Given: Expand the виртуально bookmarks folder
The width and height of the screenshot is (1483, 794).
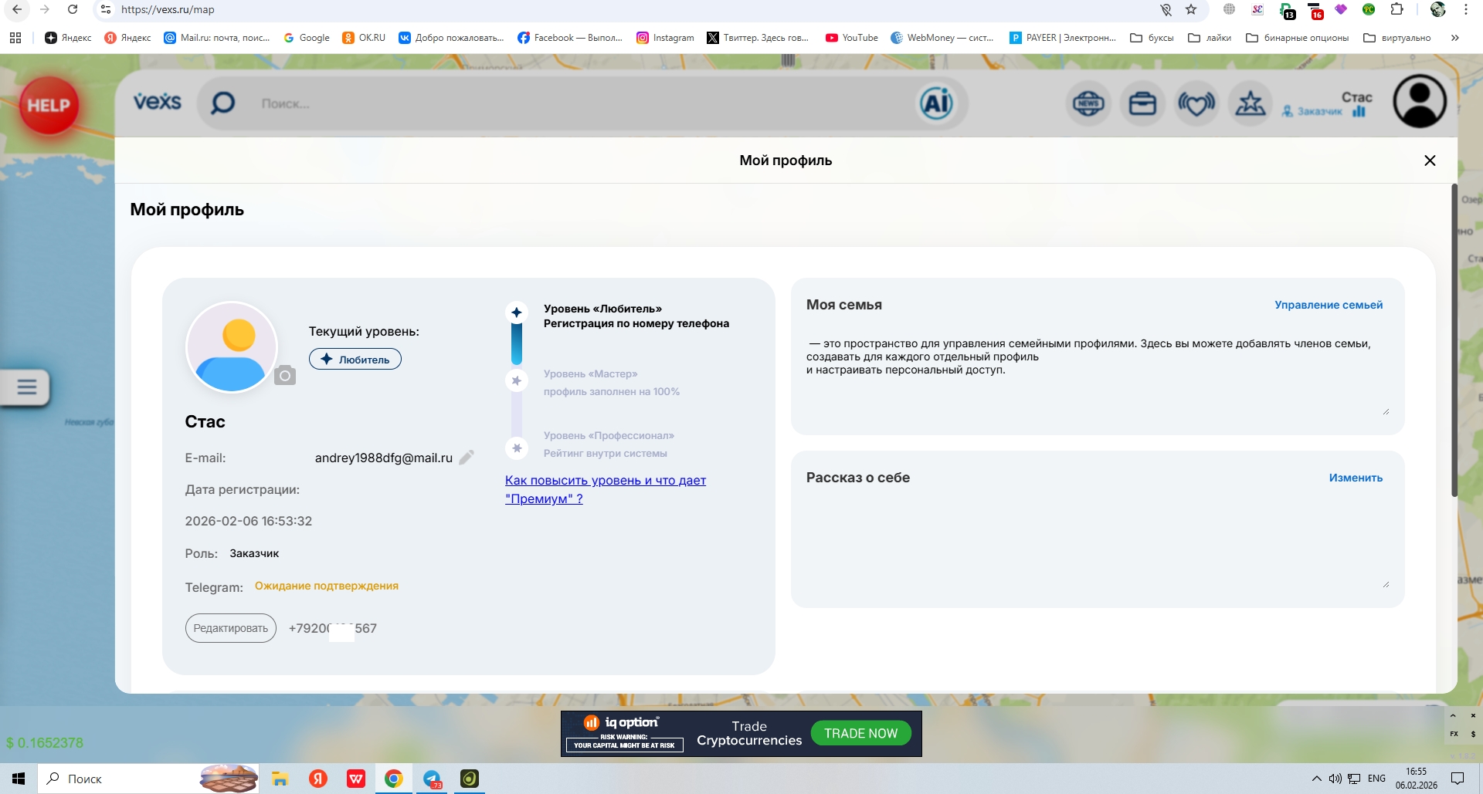Looking at the screenshot, I should click(x=1397, y=38).
